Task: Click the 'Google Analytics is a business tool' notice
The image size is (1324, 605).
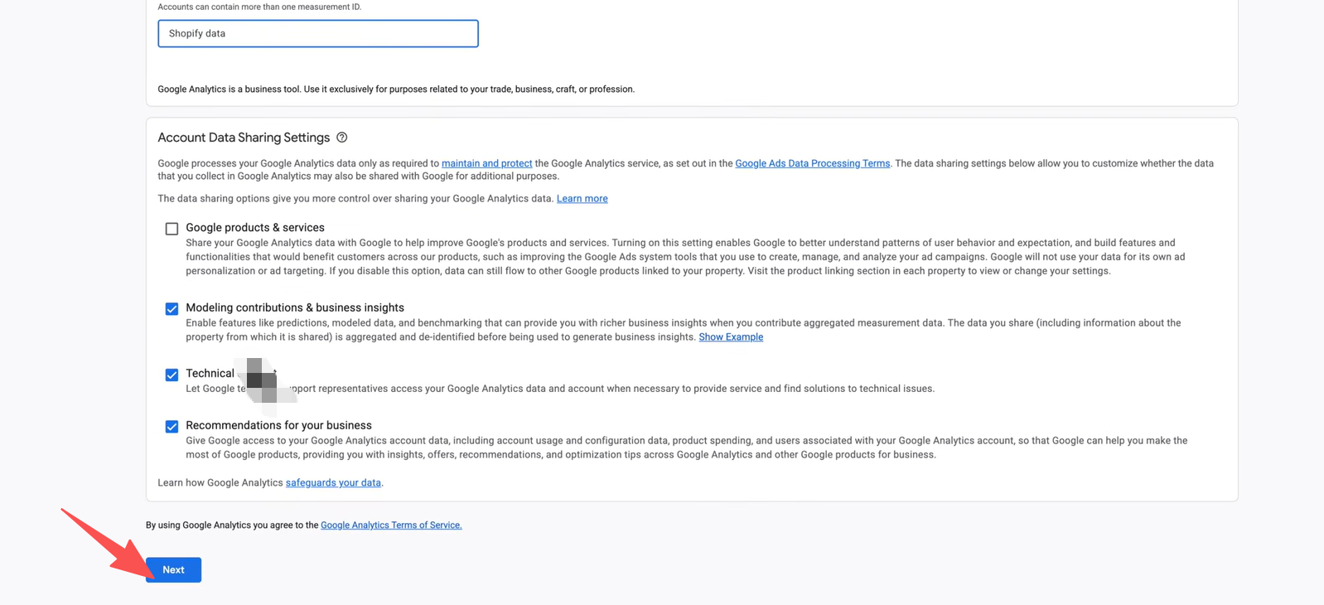Action: tap(396, 90)
